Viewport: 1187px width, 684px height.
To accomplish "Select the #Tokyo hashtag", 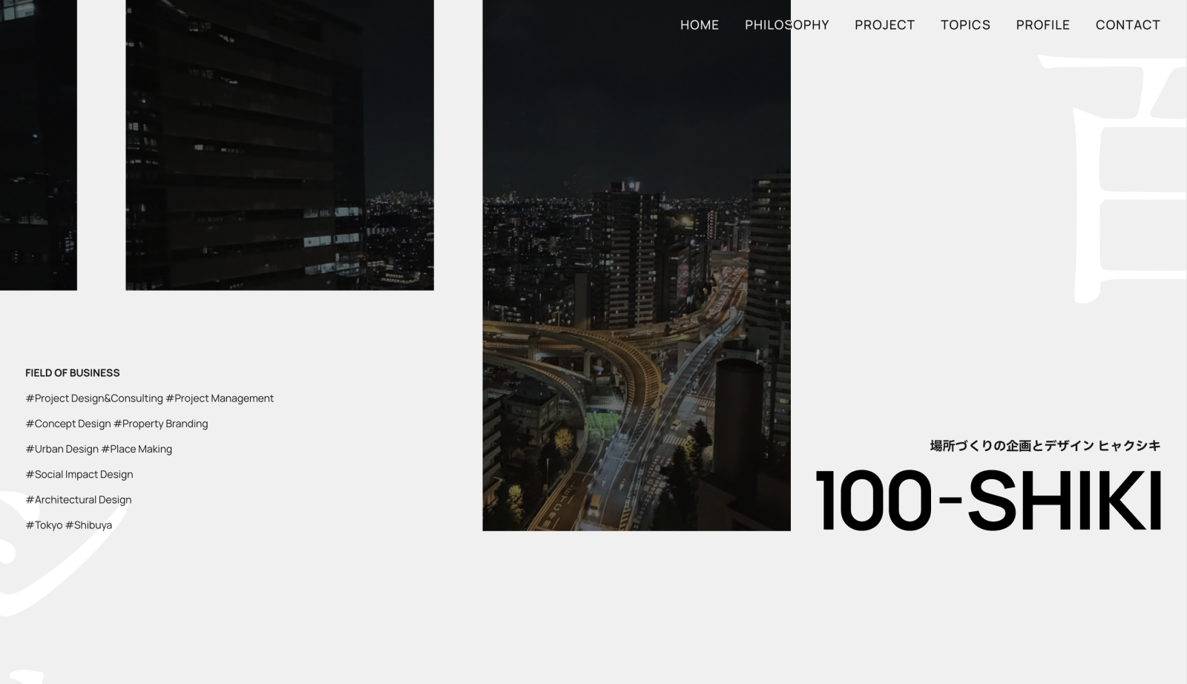I will tap(45, 524).
